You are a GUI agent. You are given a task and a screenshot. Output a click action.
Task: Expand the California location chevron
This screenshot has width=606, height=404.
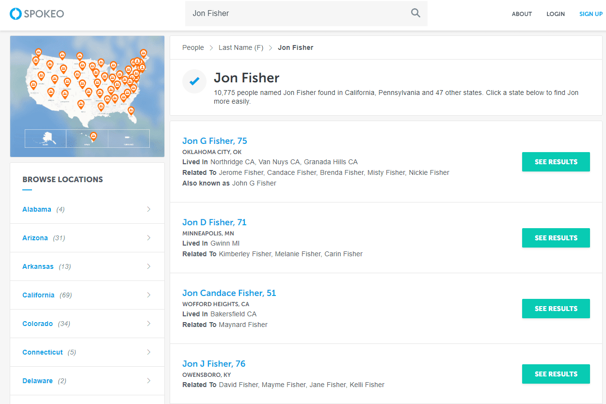pos(149,295)
